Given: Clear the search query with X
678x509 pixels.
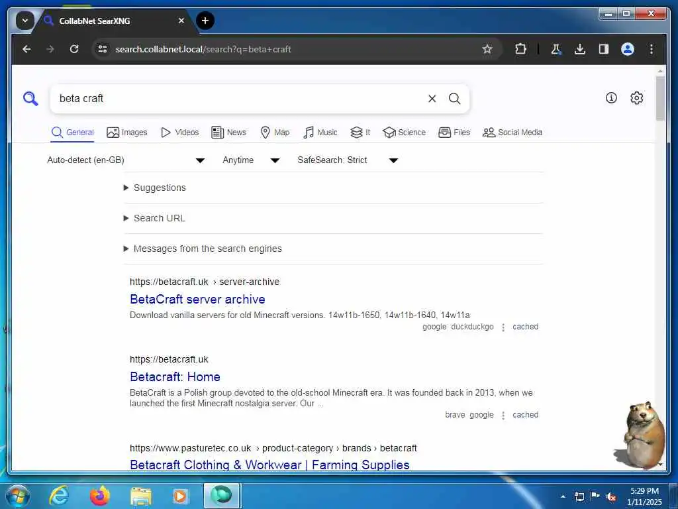Looking at the screenshot, I should click(x=432, y=99).
